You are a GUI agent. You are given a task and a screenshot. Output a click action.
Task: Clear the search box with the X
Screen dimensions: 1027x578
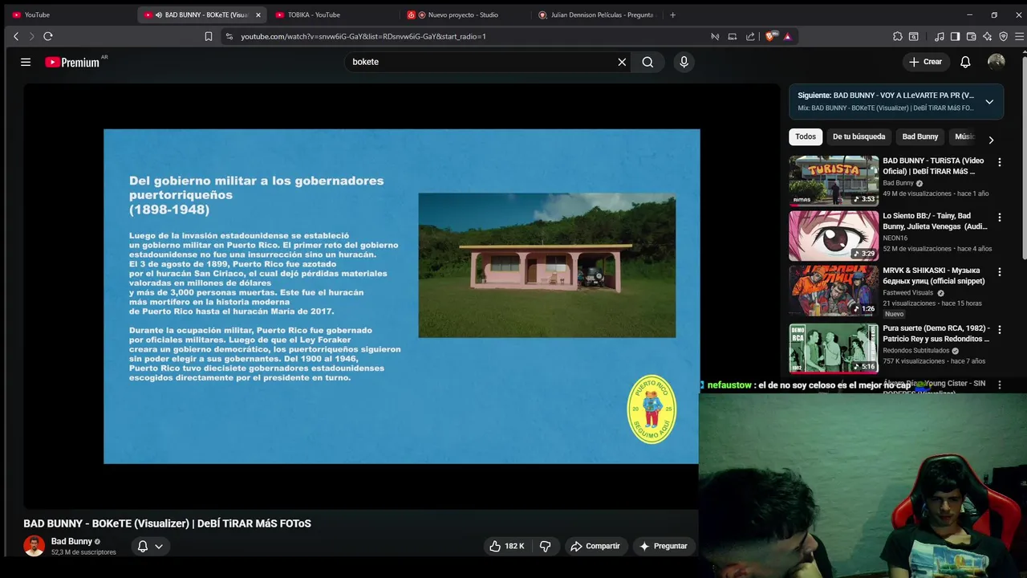click(622, 62)
